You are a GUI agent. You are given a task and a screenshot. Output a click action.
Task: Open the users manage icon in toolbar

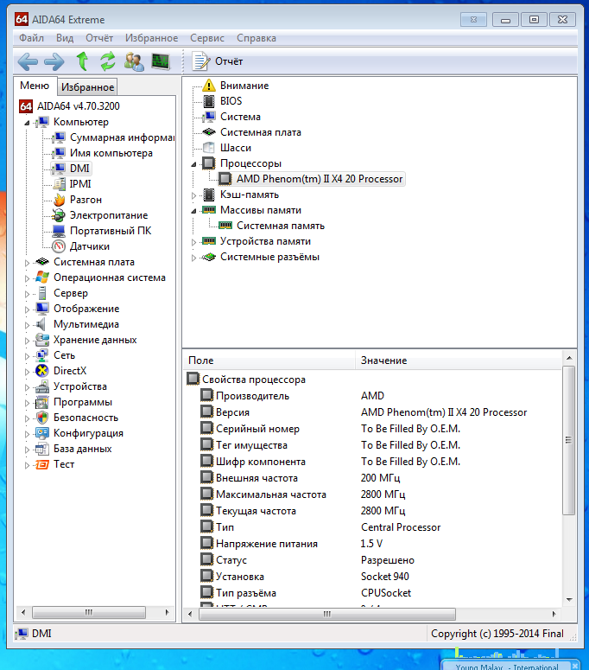click(x=134, y=61)
